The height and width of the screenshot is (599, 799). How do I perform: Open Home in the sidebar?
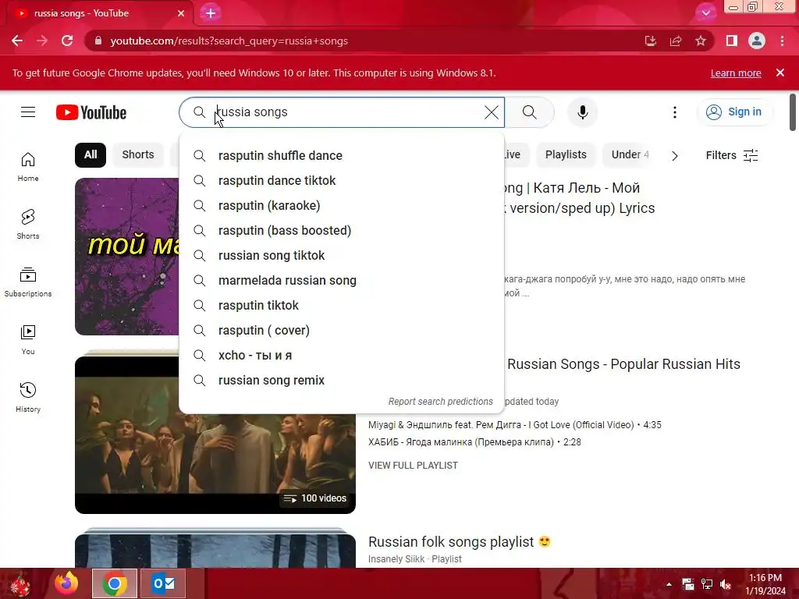click(x=28, y=167)
